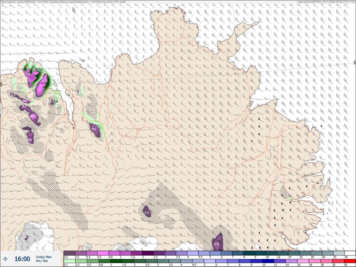Image resolution: width=356 pixels, height=267 pixels.
Task: Click the 'Þri./ Tue' weekday text
Action: (x=42, y=261)
